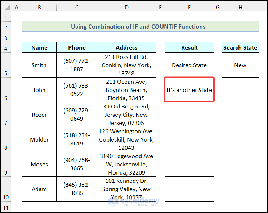Click the 'Address' header cell
The image size is (268, 213).
(x=126, y=47)
